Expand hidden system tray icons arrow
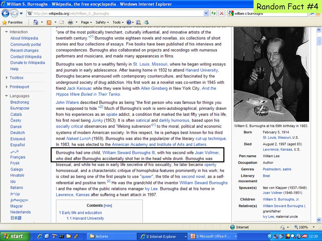Image resolution: width=322 pixels, height=241 pixels. click(270, 237)
